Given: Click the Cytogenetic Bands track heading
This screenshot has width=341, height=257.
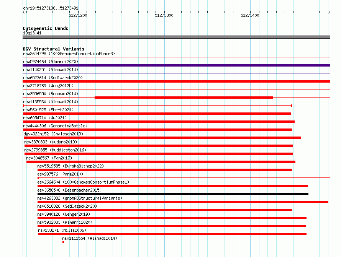Looking at the screenshot, I should click(x=46, y=28).
